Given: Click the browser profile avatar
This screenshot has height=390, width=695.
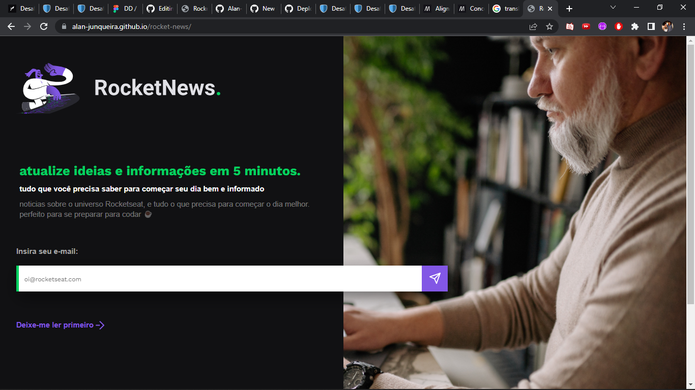Looking at the screenshot, I should [667, 26].
